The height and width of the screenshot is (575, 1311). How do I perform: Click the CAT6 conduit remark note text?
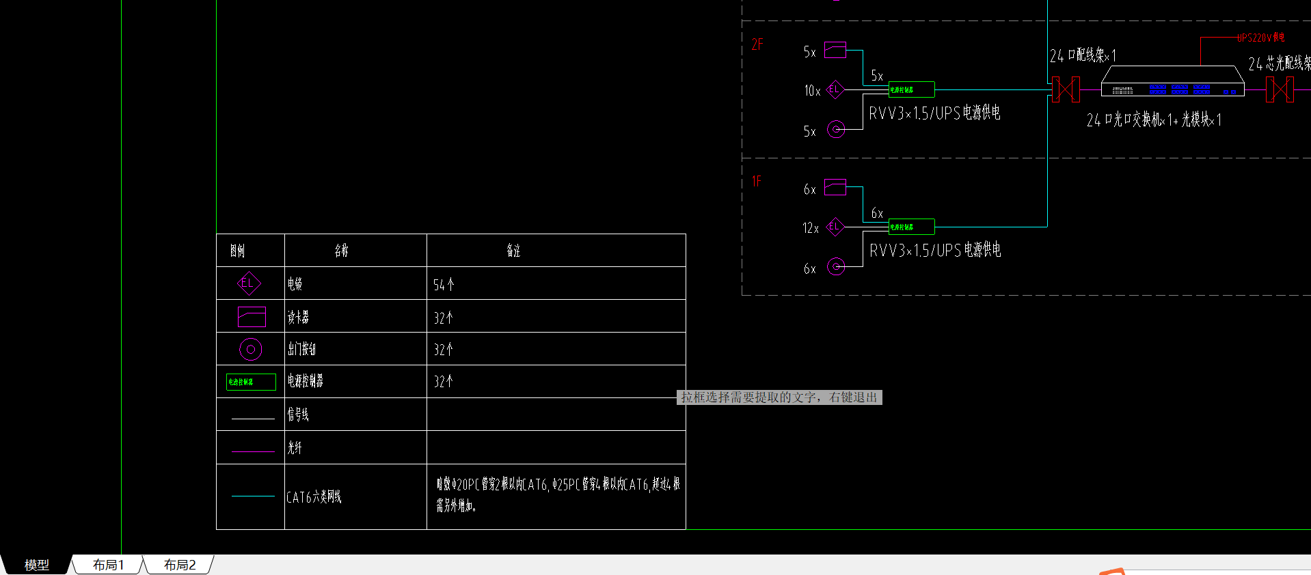[x=558, y=494]
